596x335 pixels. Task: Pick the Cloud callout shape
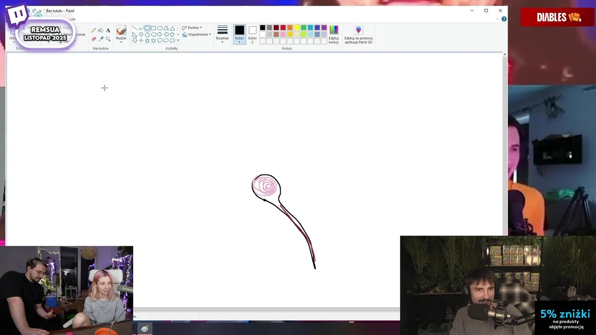point(172,40)
